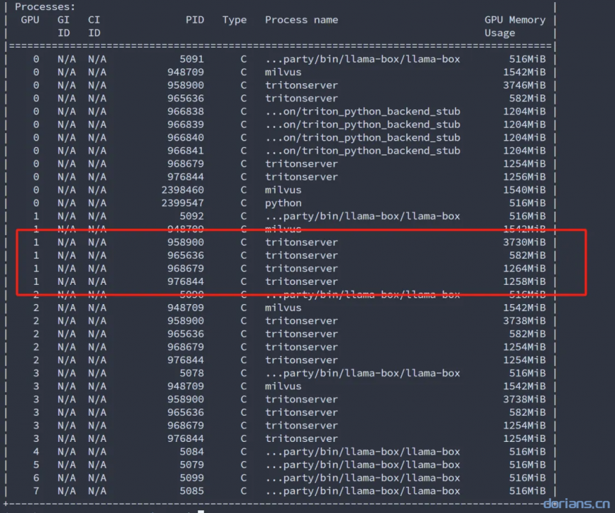Screen dimensions: 615x513
Task: Select the PID value 5084
Action: click(192, 452)
